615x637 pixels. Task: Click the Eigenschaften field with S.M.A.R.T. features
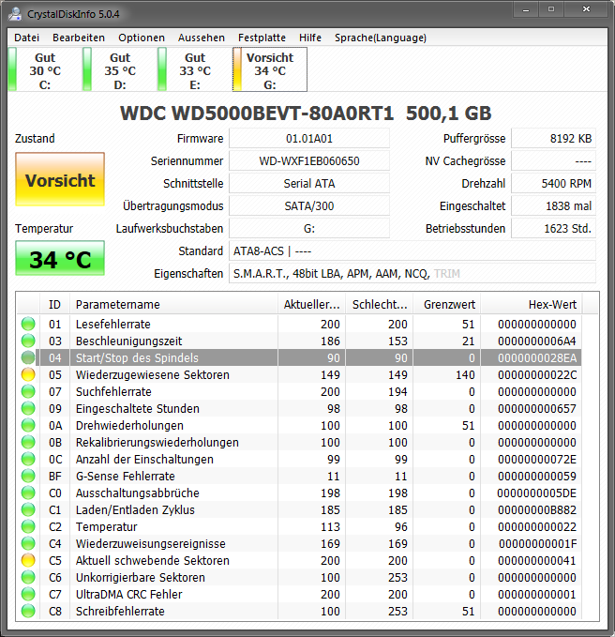pyautogui.click(x=412, y=273)
